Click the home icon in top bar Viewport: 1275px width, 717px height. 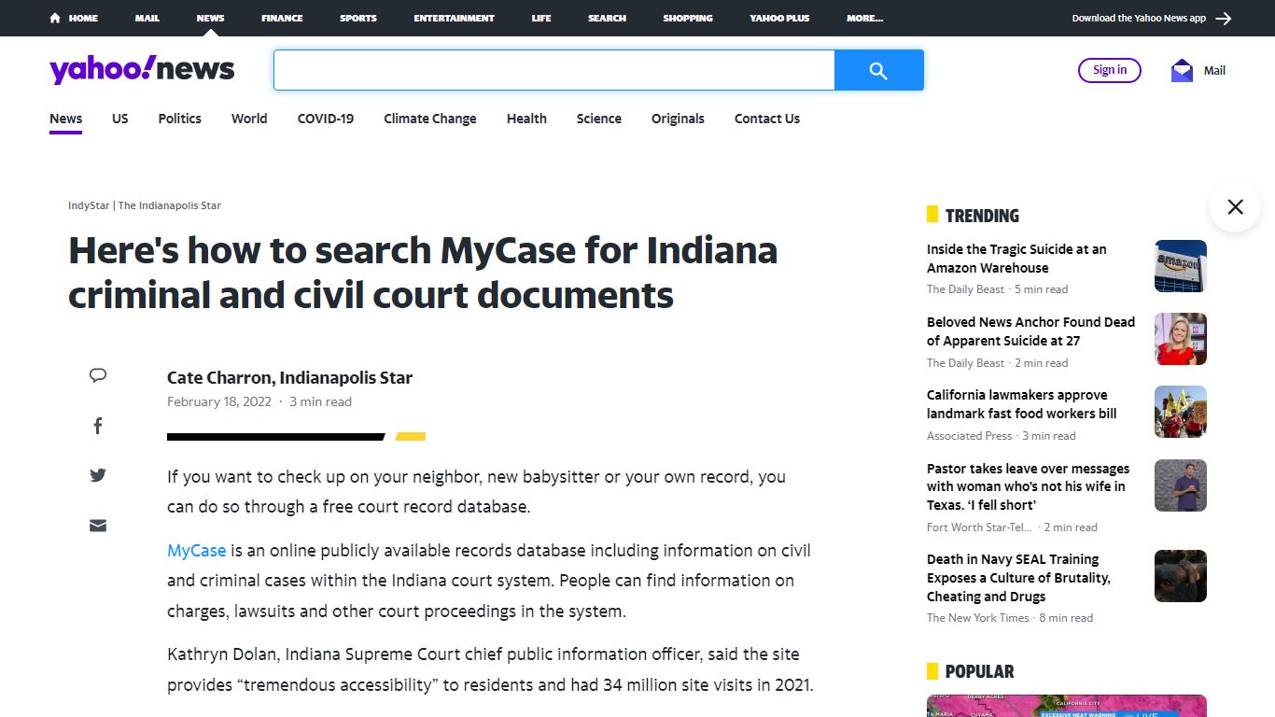[55, 18]
